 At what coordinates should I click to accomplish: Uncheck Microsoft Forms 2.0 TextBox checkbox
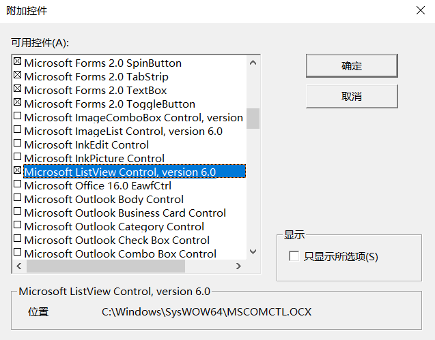17,89
